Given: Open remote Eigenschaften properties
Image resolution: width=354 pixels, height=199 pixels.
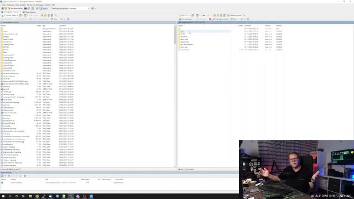Looking at the screenshot, I should 222,19.
